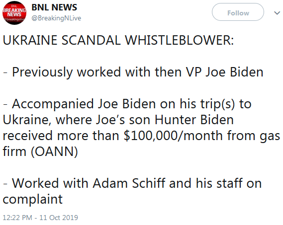Select the word complaint in tweet
283x225 pixels.
33,200
